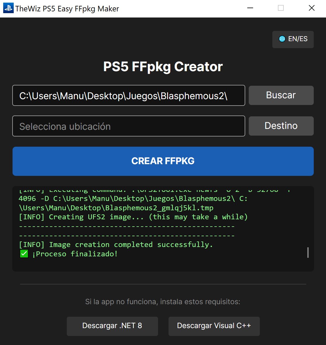Screen dimensions: 326x345
Task: Click the green checkmark in log
Action: (24, 254)
